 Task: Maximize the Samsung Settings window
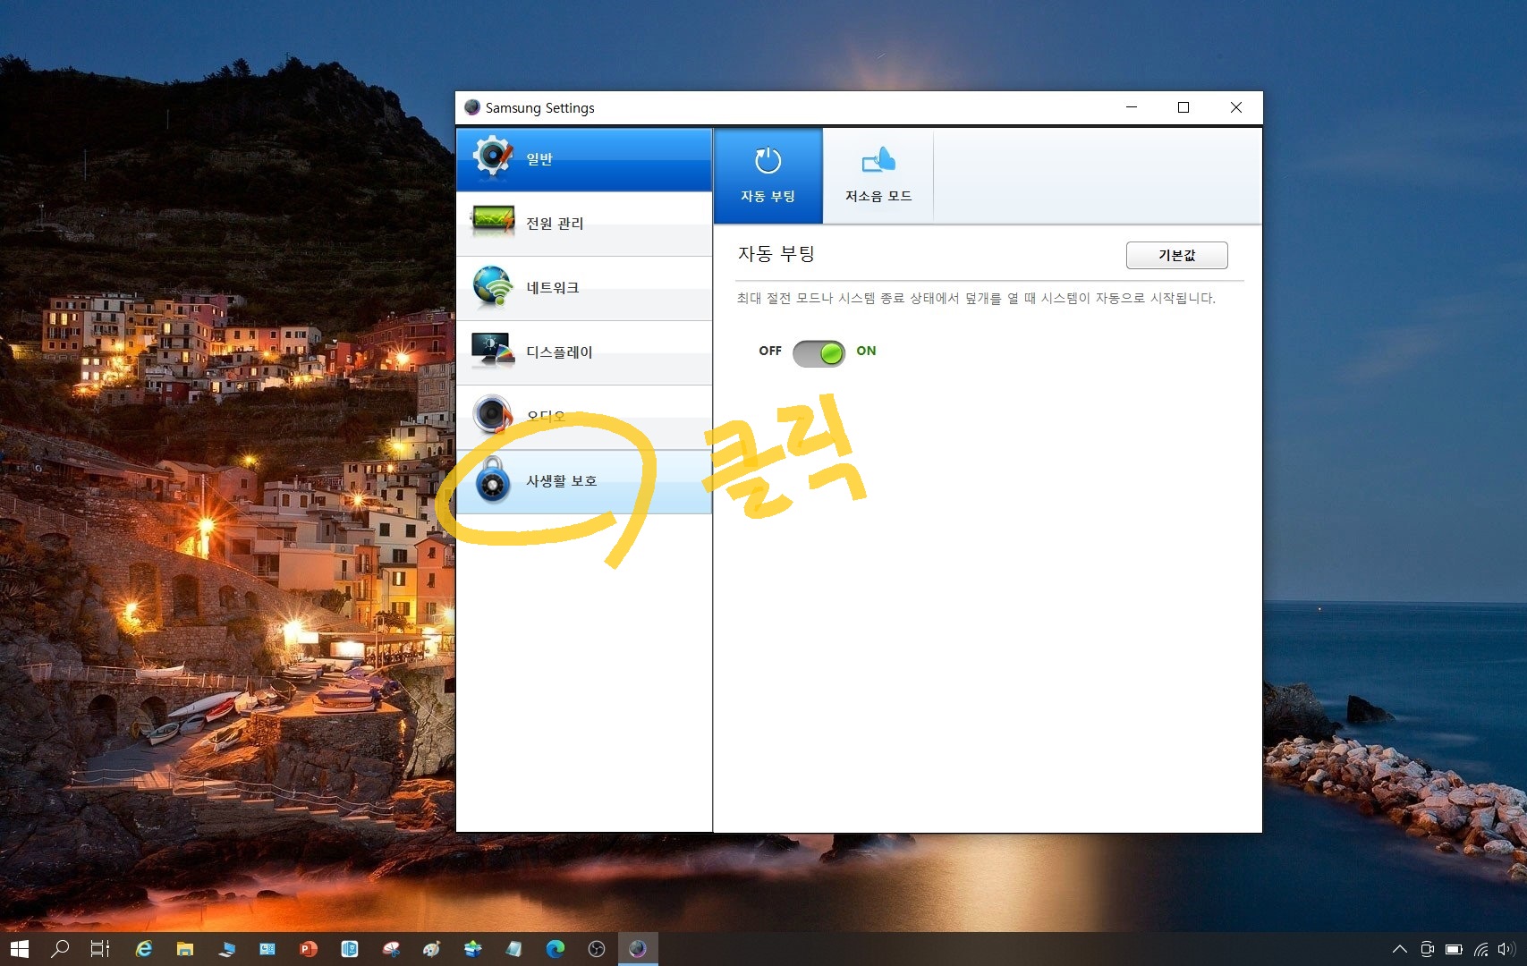coord(1183,107)
